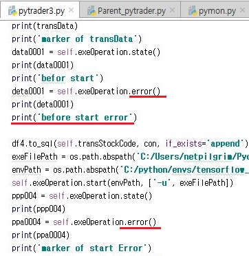Place cursor in 'befor start' string
249x256 pixels.
tap(68, 78)
